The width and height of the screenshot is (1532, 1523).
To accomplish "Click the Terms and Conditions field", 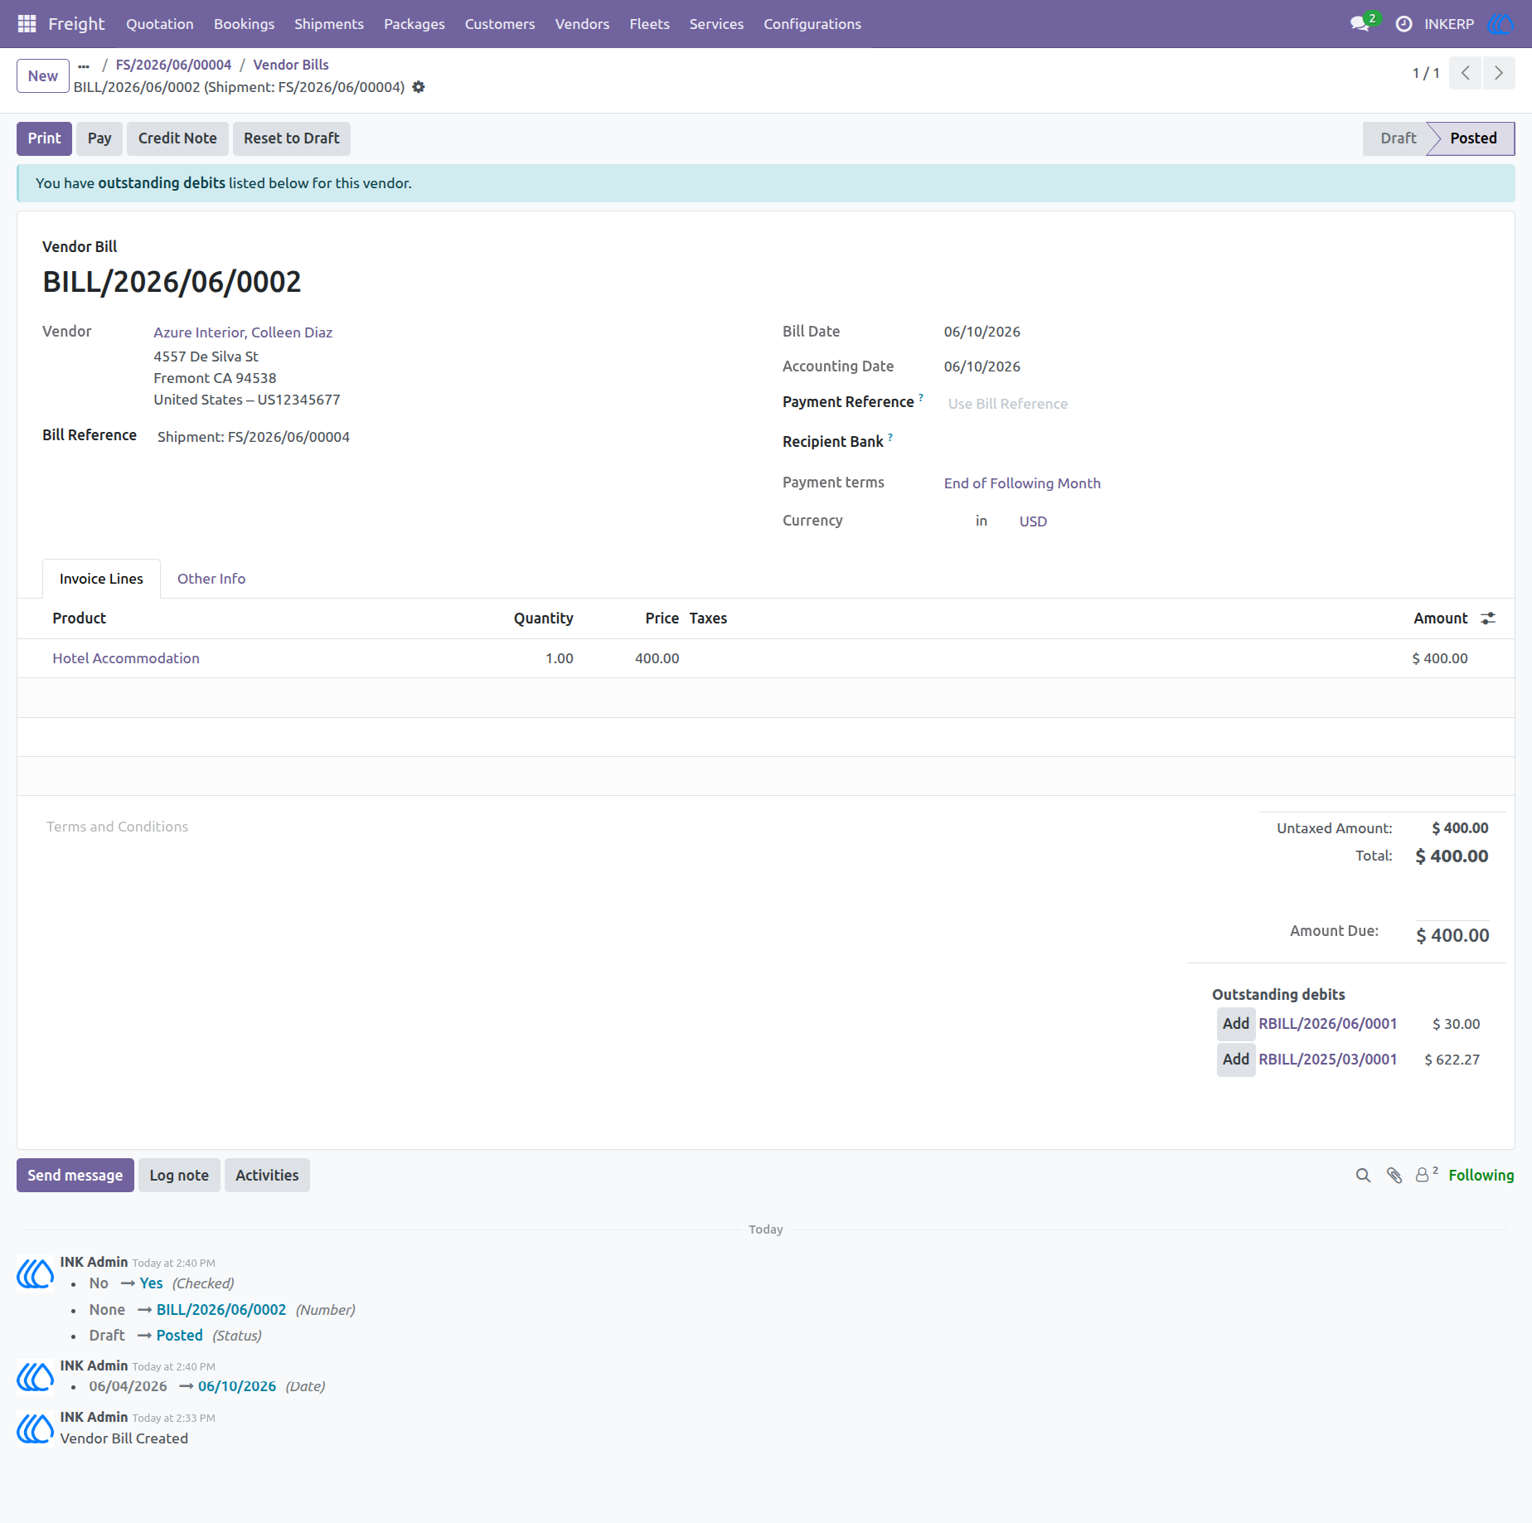I will click(x=118, y=827).
